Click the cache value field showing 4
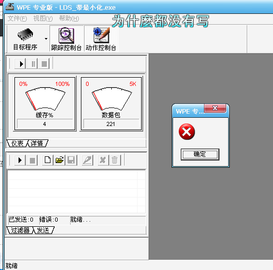Viewport: 273px width, 270px height. point(45,124)
